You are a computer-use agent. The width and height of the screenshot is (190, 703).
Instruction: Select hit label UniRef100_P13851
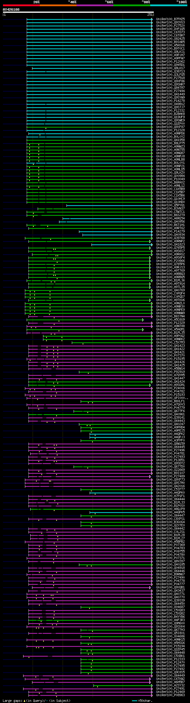point(170,460)
